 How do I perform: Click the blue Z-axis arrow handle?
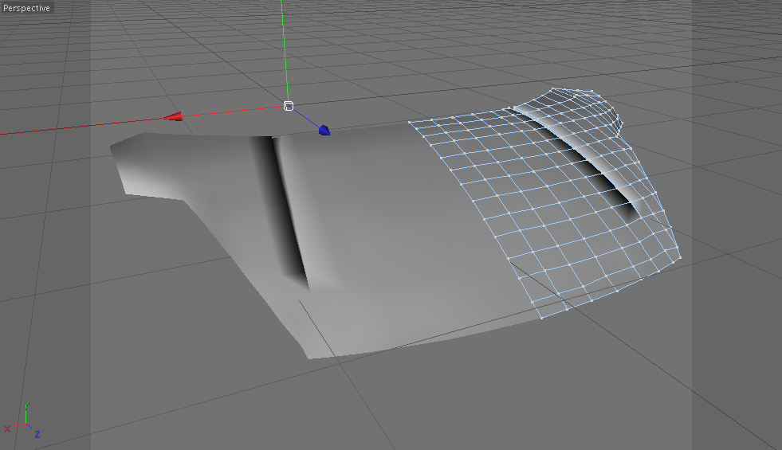point(324,130)
